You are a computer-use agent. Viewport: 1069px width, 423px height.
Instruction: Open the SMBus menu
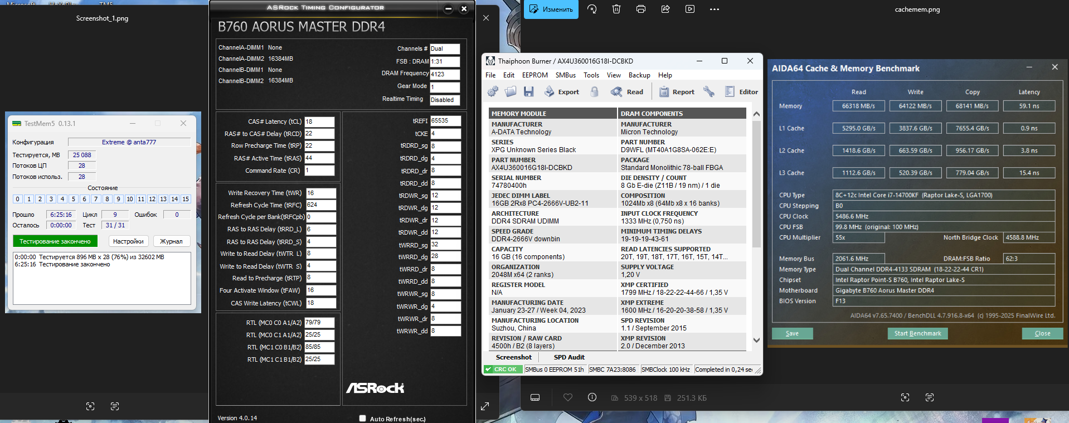pos(566,75)
